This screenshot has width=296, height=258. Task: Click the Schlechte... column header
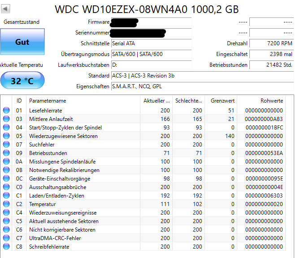pyautogui.click(x=188, y=101)
